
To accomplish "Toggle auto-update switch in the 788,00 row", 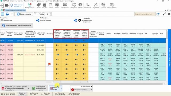I will (57, 50).
